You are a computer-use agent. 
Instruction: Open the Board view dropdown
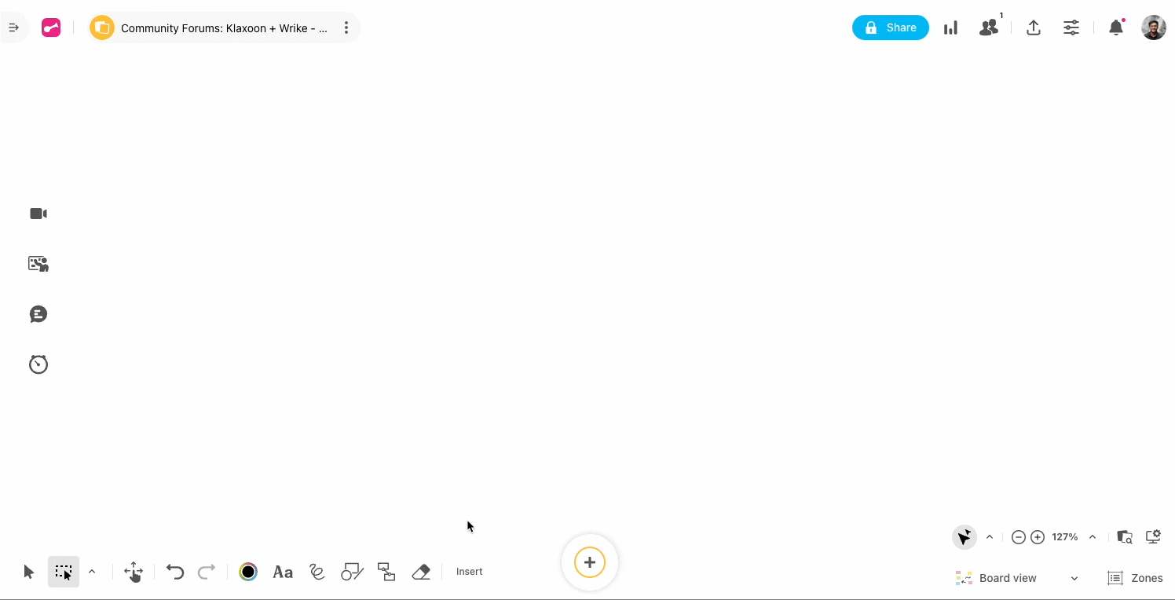(x=1017, y=578)
